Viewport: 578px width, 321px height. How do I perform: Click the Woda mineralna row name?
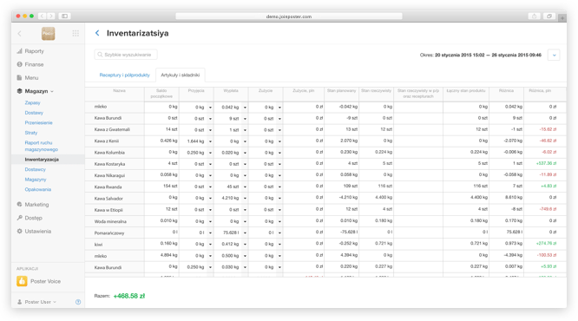pyautogui.click(x=110, y=221)
